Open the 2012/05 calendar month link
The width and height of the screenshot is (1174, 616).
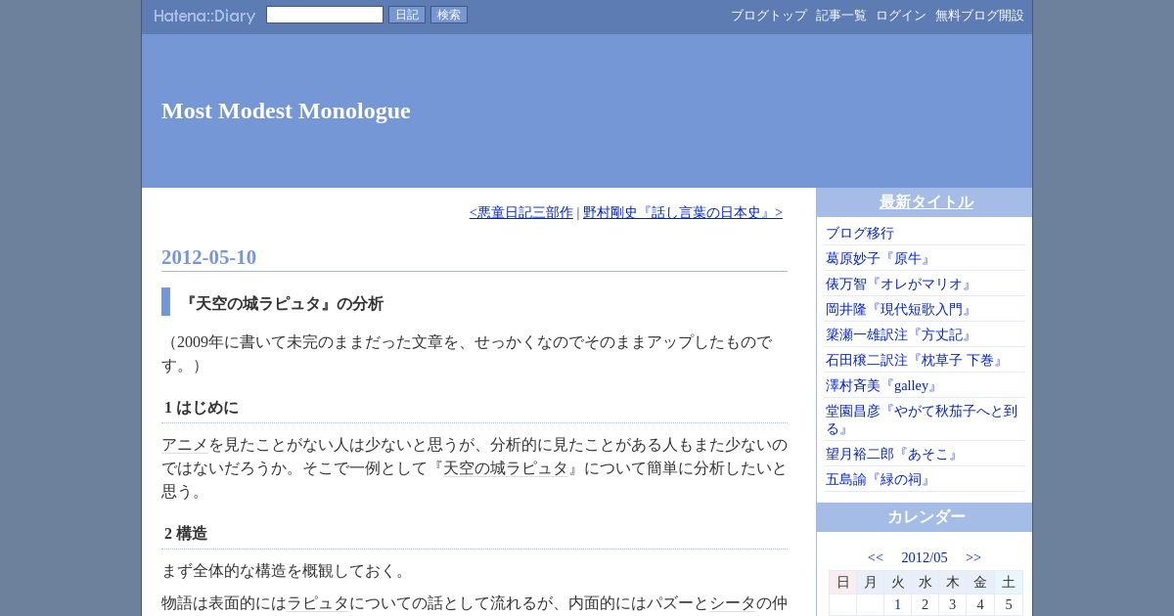(x=925, y=557)
